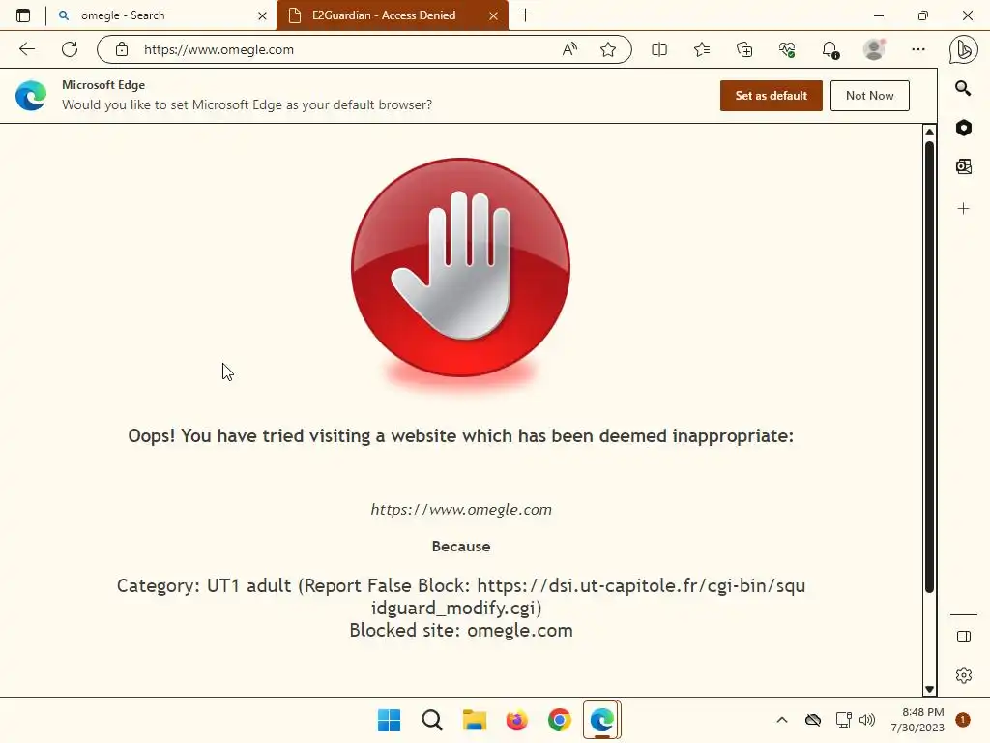Activate Read aloud in the address bar

pos(569,49)
